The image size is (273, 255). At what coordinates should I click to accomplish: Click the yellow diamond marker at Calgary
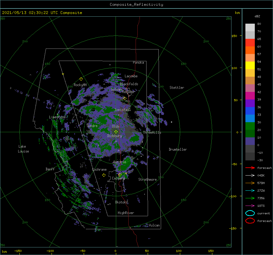(x=120, y=175)
